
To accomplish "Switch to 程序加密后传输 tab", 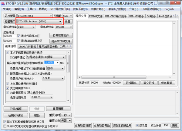I will [x=48, y=46].
